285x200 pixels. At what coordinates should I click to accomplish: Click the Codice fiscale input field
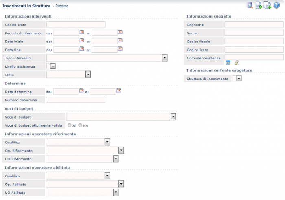tap(254, 41)
